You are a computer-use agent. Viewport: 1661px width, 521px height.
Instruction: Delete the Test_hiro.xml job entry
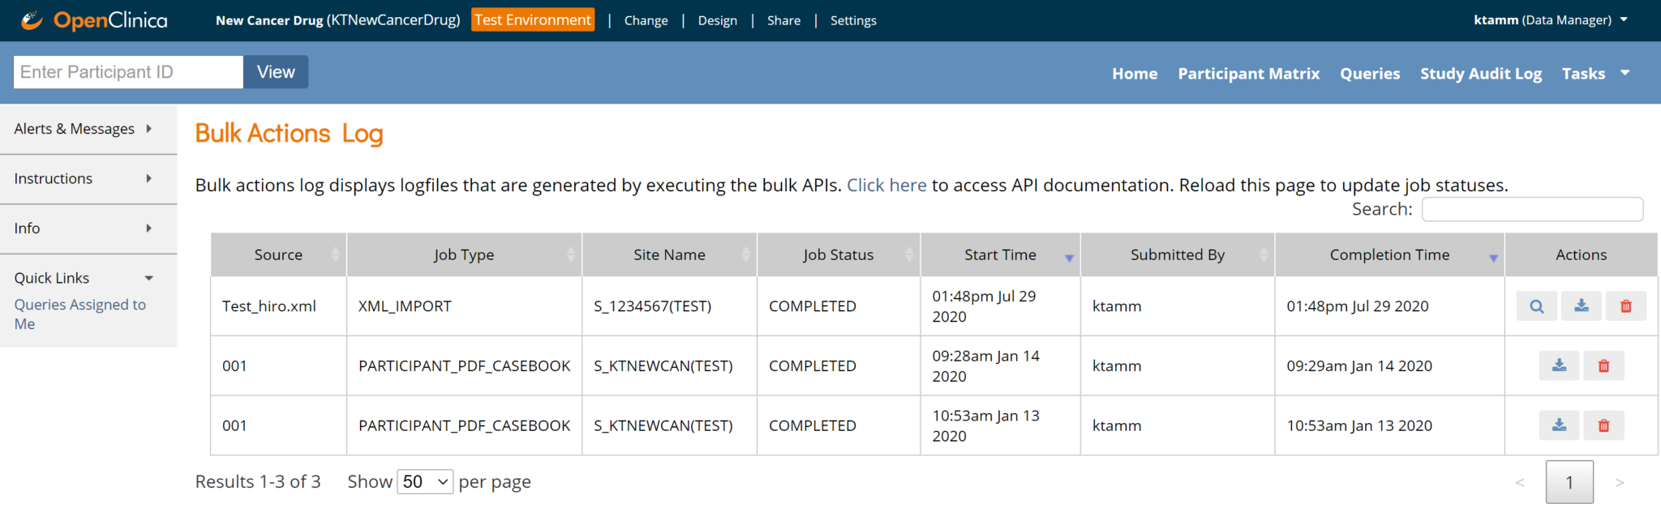click(1625, 306)
